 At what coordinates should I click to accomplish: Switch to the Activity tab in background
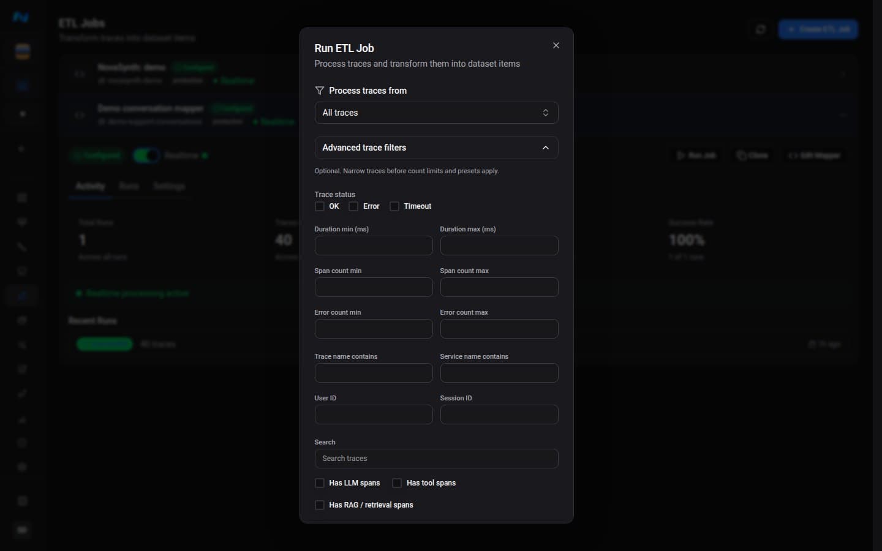90,186
